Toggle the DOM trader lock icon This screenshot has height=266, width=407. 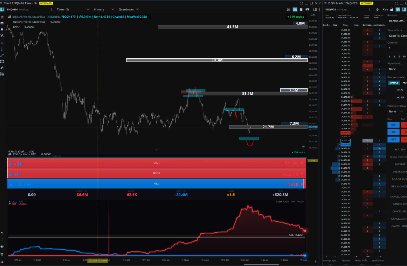391,10
